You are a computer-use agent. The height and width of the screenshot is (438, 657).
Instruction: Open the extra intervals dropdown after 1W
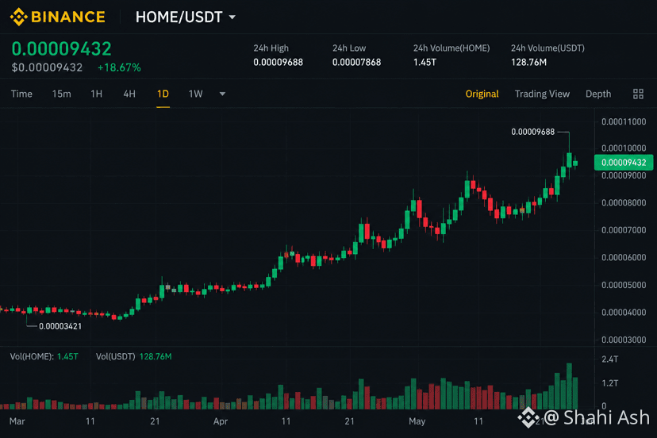[x=222, y=94]
